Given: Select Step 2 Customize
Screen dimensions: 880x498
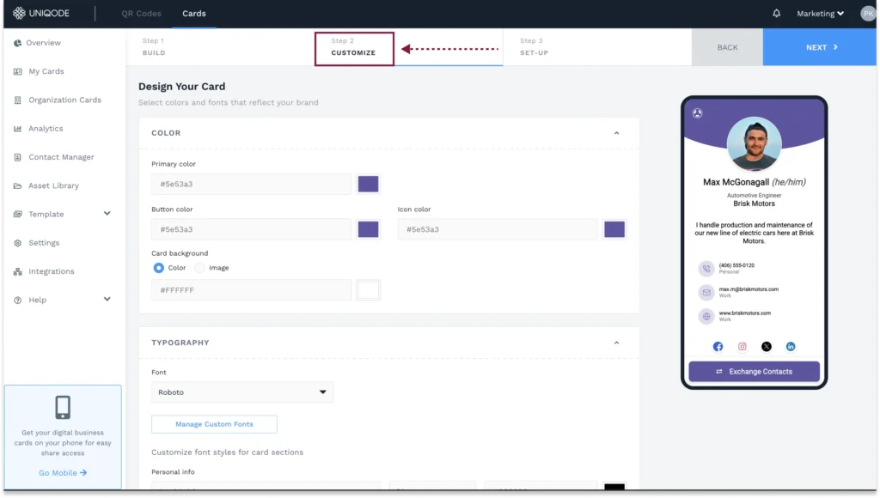Looking at the screenshot, I should [x=354, y=48].
